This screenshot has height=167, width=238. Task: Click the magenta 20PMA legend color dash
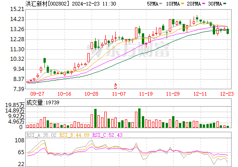(x=204, y=4)
